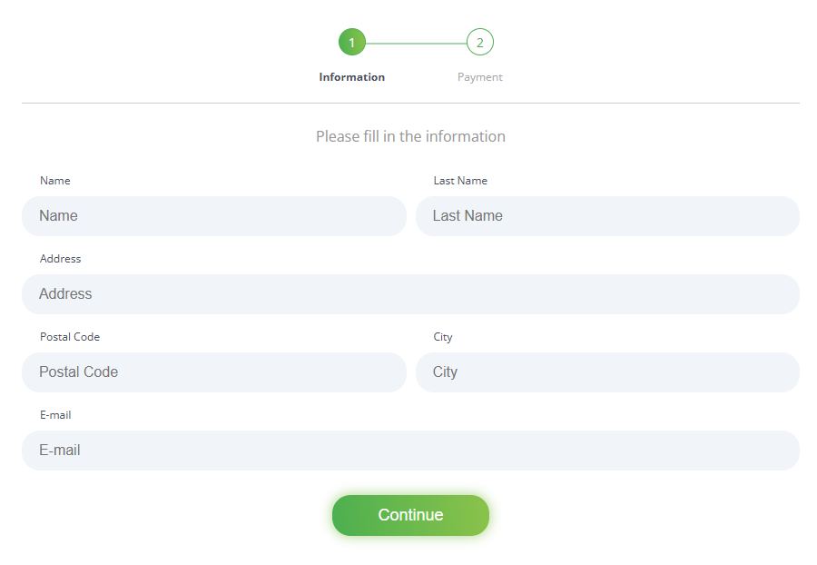
Task: Click the green Continue button
Action: pyautogui.click(x=410, y=515)
